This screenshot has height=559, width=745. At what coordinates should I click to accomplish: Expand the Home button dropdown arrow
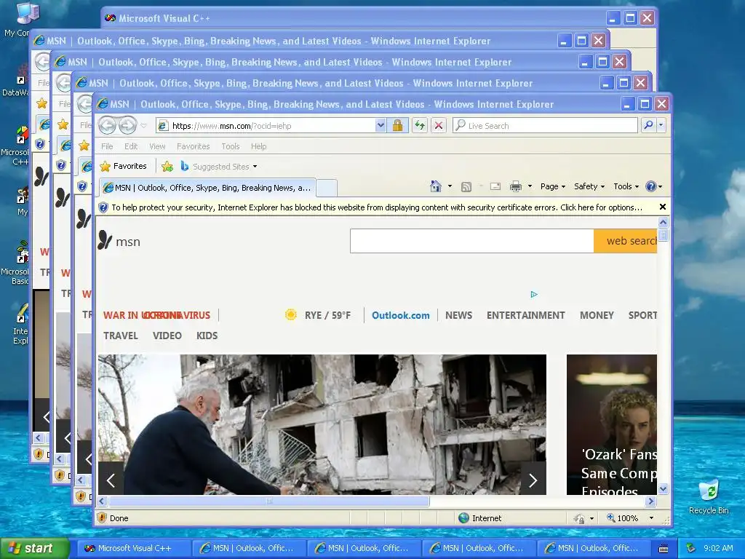pyautogui.click(x=450, y=186)
